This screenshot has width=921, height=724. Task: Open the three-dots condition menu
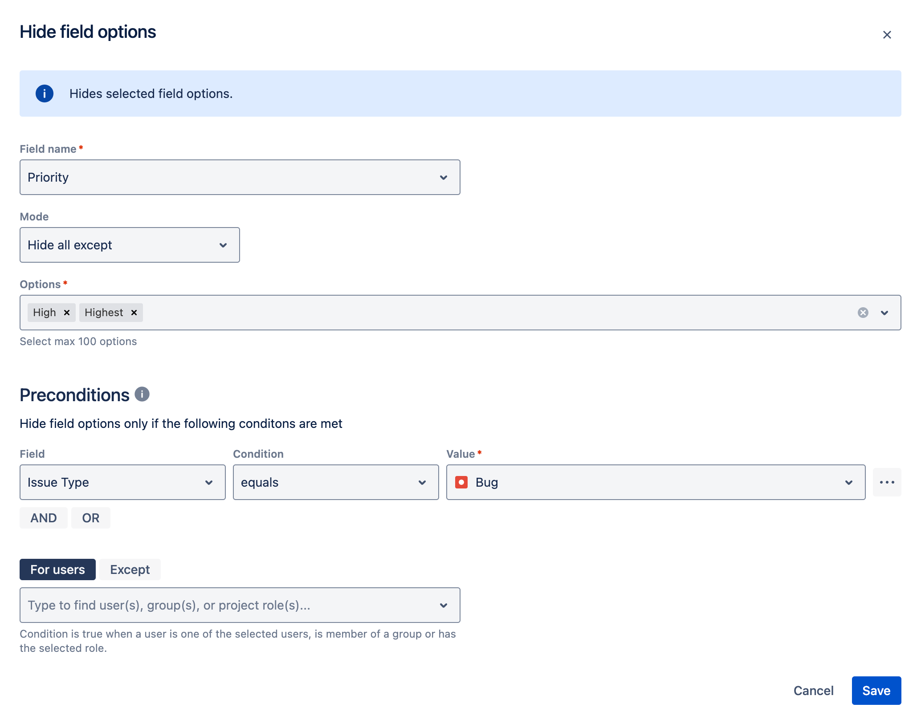[x=887, y=482]
